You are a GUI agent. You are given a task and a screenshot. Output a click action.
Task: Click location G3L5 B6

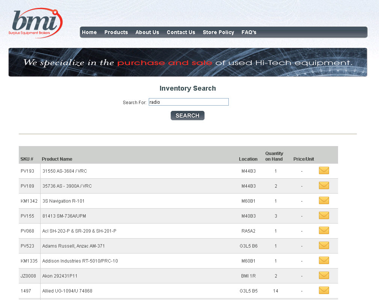click(x=249, y=246)
